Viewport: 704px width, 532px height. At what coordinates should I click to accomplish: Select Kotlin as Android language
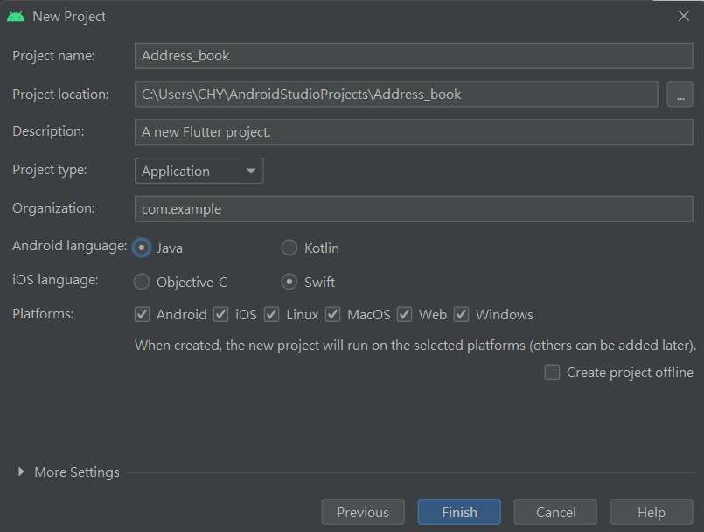tap(289, 248)
